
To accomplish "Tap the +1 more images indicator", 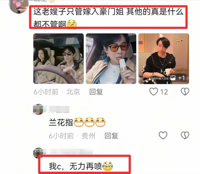I will 178,78.
